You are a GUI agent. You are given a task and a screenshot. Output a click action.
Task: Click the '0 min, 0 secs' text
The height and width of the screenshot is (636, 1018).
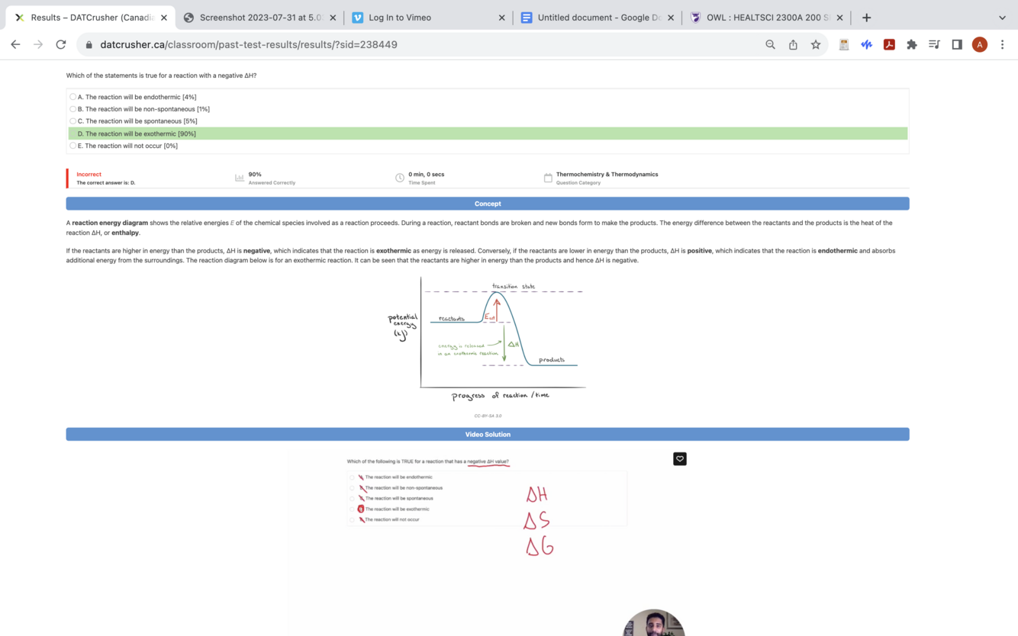pos(426,175)
